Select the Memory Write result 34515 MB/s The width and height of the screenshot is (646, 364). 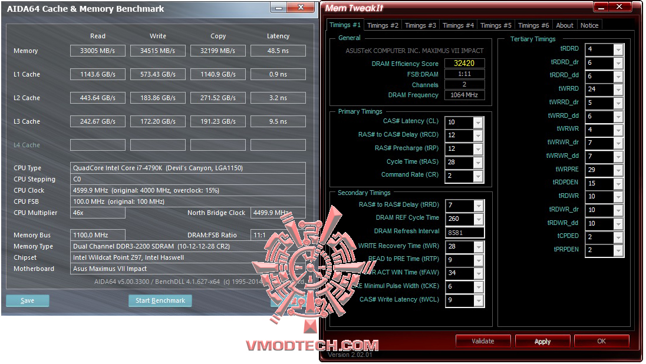pos(158,51)
